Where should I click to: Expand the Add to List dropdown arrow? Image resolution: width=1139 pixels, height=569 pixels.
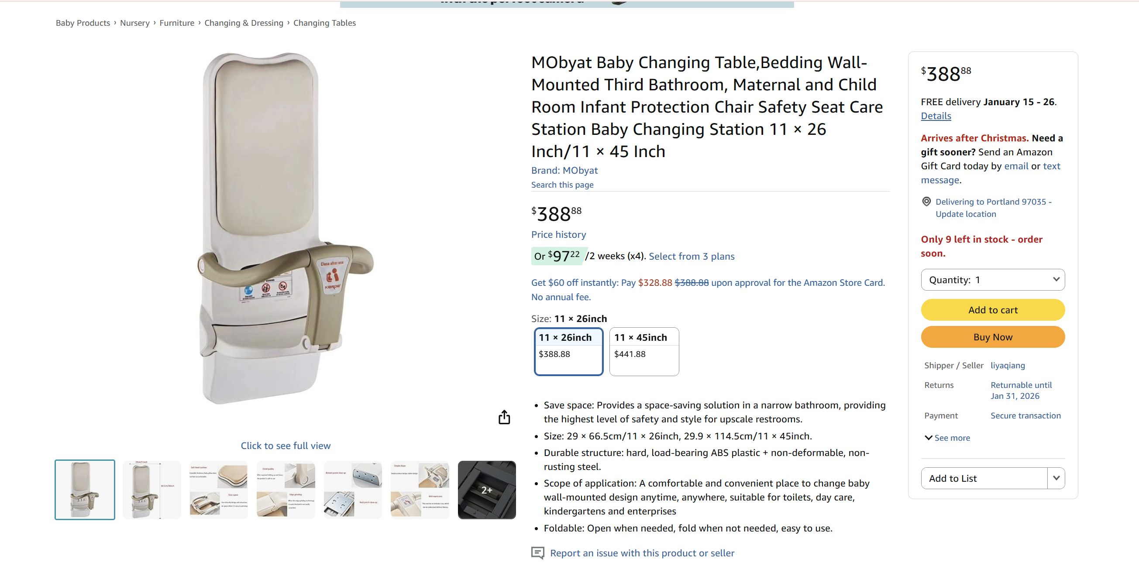[x=1057, y=478]
